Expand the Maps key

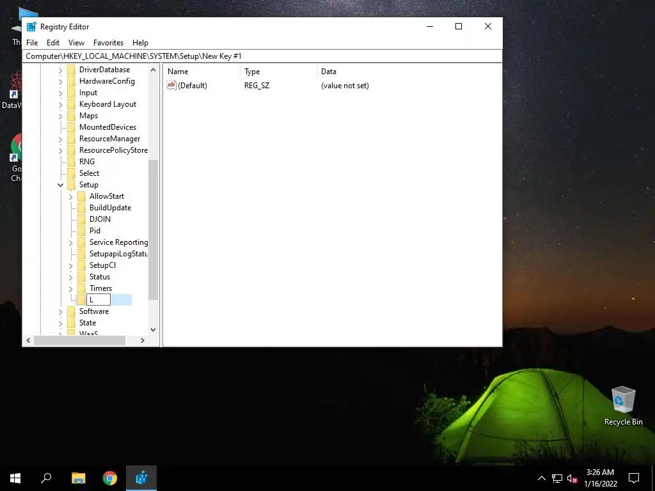[x=61, y=116]
